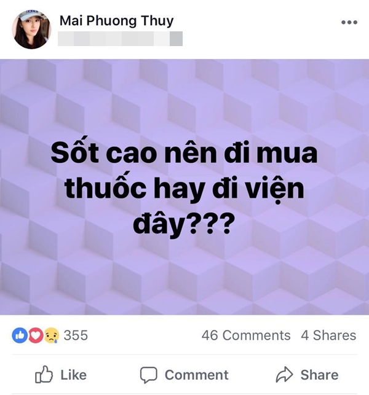Open Mai Phuong Thuy's profile picture
Image resolution: width=369 pixels, height=395 pixels.
pyautogui.click(x=31, y=29)
